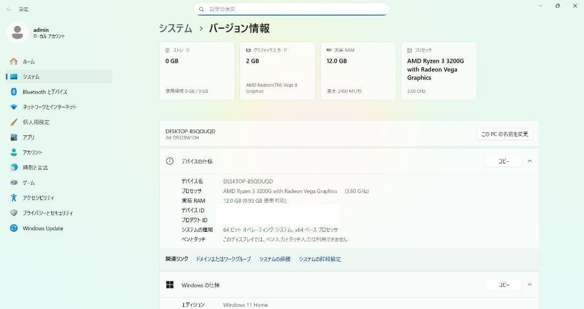Open システムの保護 link

275,259
